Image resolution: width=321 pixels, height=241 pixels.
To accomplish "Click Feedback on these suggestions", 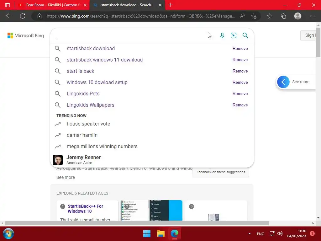I will pyautogui.click(x=221, y=172).
